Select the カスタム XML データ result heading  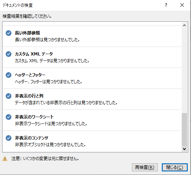point(34,54)
